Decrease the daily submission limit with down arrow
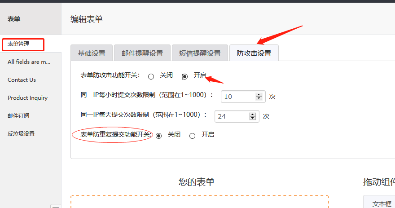 (252, 118)
